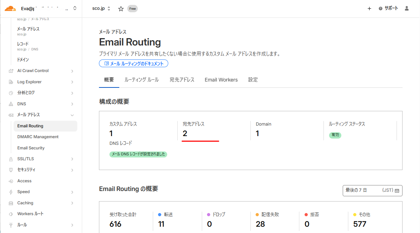Open the Email Workers tab
The image size is (420, 233).
(221, 79)
